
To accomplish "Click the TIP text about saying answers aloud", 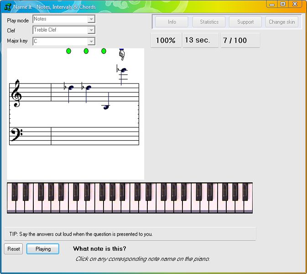I will (x=81, y=234).
